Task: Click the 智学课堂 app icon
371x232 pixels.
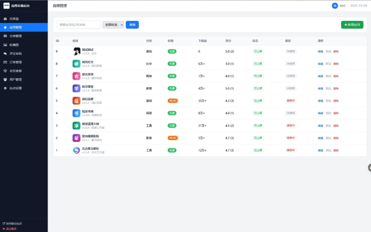Action: click(76, 89)
